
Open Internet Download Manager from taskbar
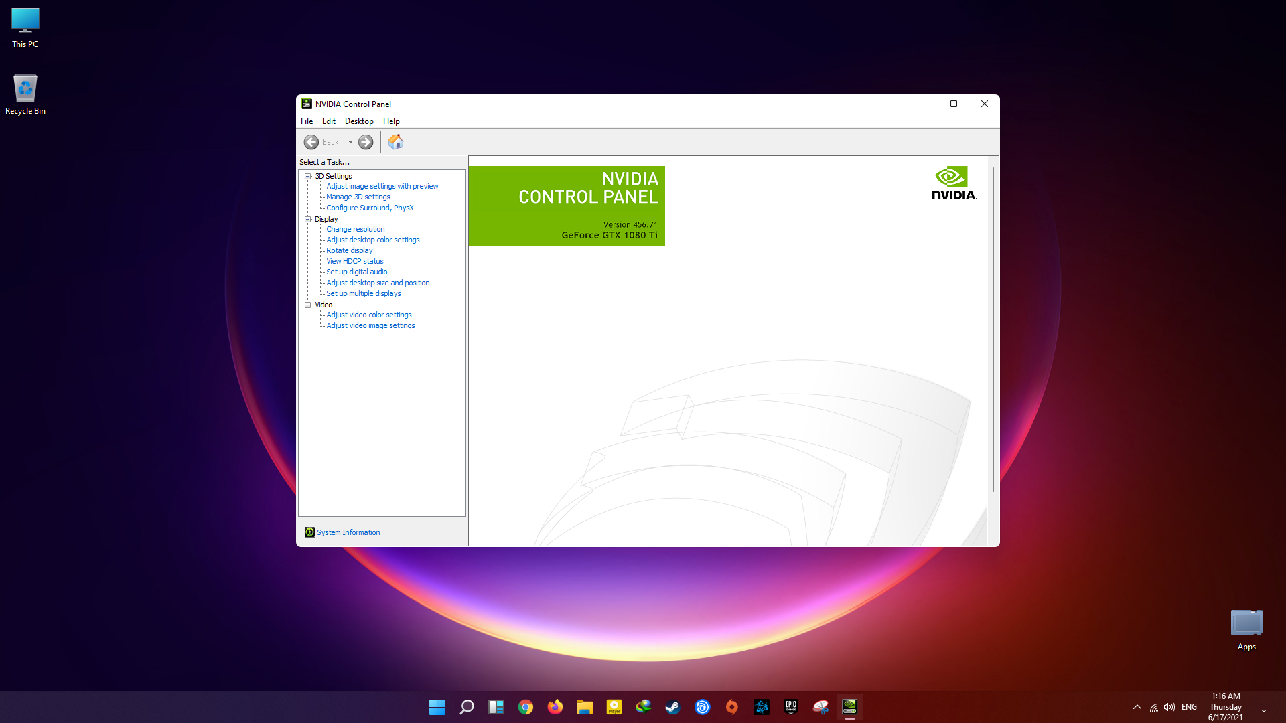coord(644,707)
